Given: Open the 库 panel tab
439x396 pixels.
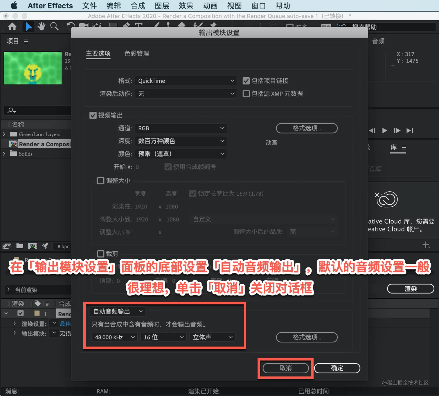Looking at the screenshot, I should click(x=394, y=147).
